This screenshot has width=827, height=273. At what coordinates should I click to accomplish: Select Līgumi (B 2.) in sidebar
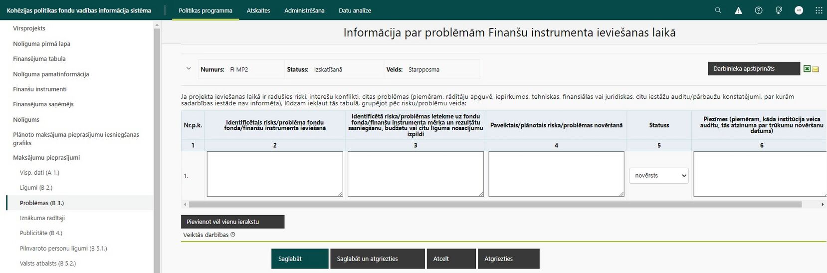pos(36,188)
